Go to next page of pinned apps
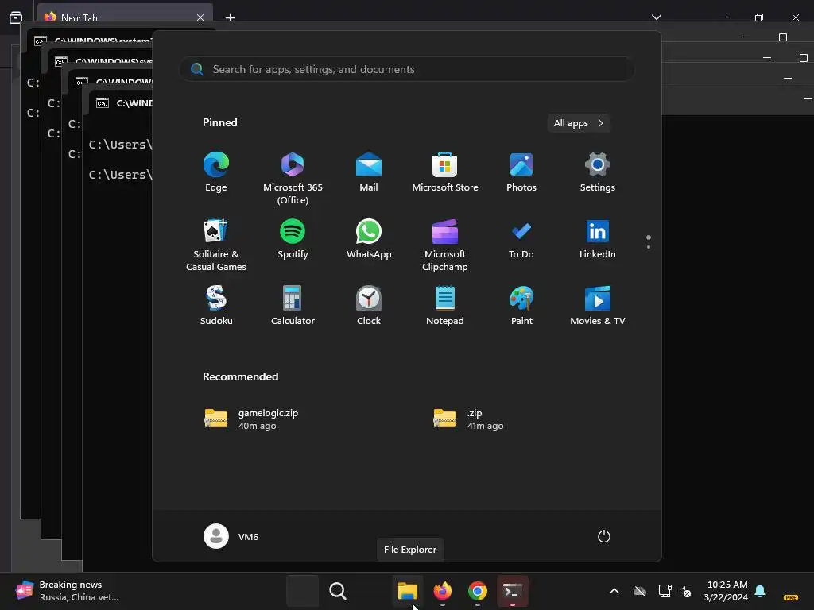The height and width of the screenshot is (610, 814). click(649, 246)
